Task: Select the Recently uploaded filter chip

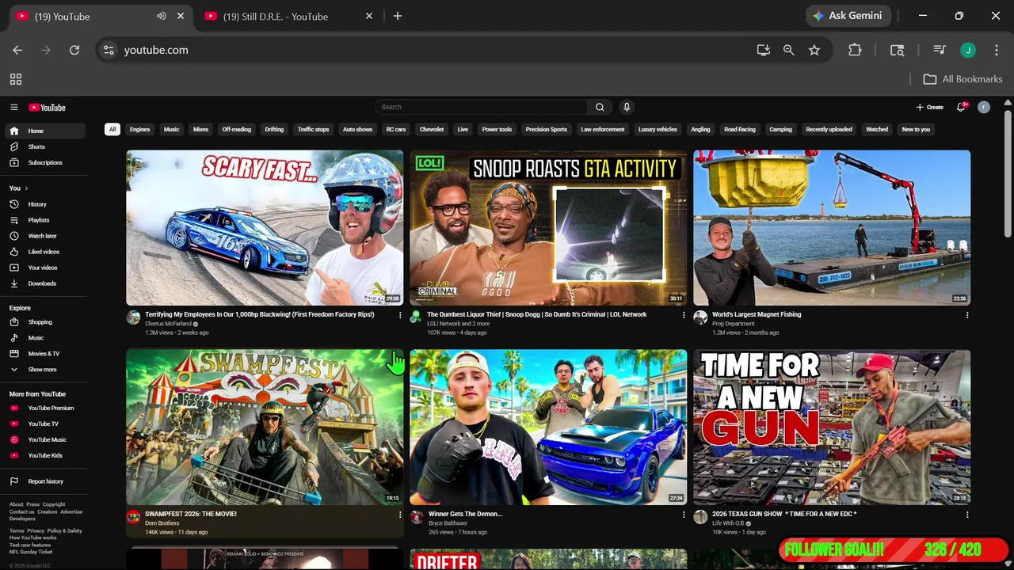Action: [829, 129]
